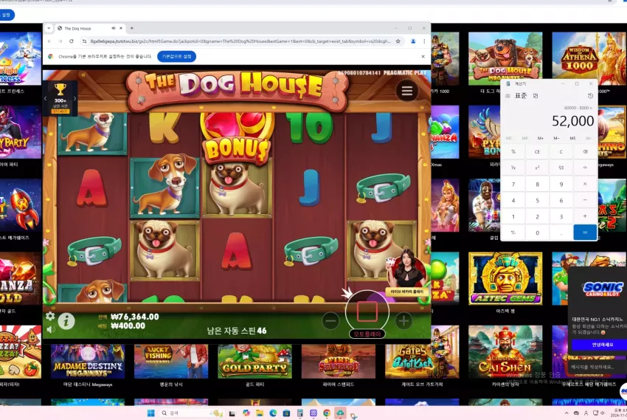Open Madame Destiny Megaways thumbnail

pyautogui.click(x=88, y=362)
